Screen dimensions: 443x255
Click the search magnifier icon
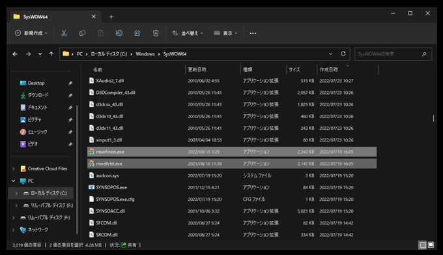coord(424,54)
